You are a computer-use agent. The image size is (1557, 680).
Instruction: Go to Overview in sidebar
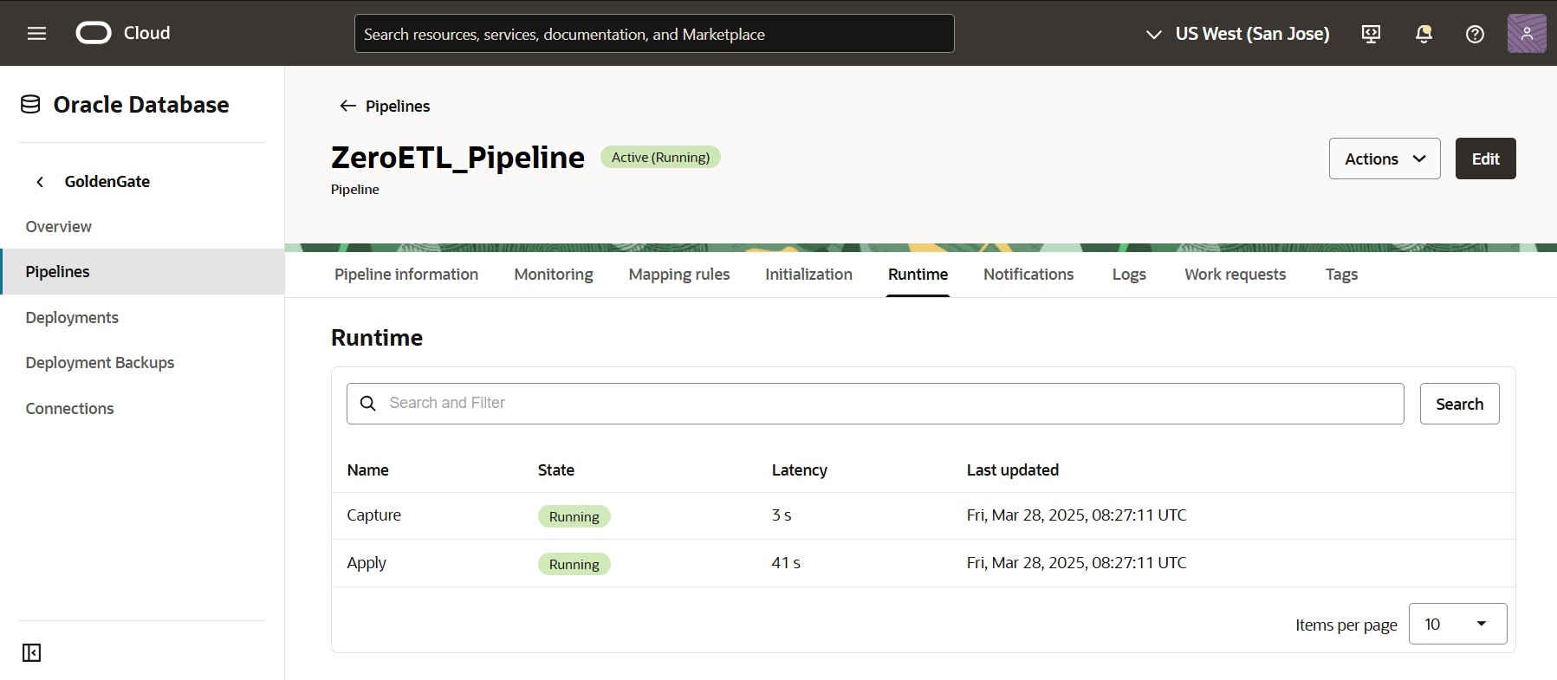click(x=58, y=227)
